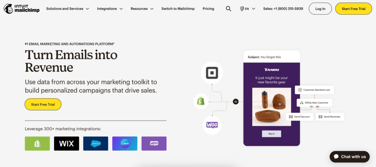Click the globe language icon
The height and width of the screenshot is (167, 376).
(242, 9)
